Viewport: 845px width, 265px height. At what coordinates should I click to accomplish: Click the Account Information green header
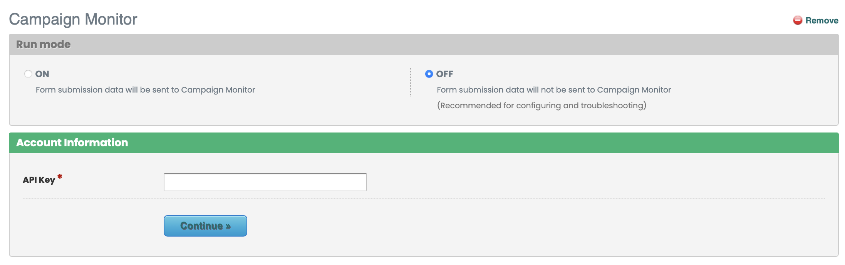pos(72,143)
